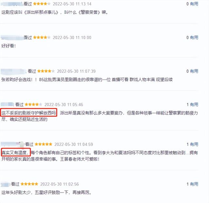
Task: Click the review text about 《派出所那点事儿》
Action: point(55,12)
